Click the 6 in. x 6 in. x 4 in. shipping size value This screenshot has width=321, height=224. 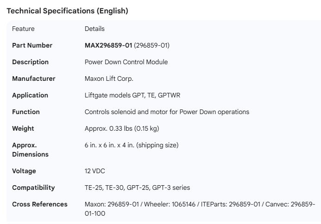132,145
